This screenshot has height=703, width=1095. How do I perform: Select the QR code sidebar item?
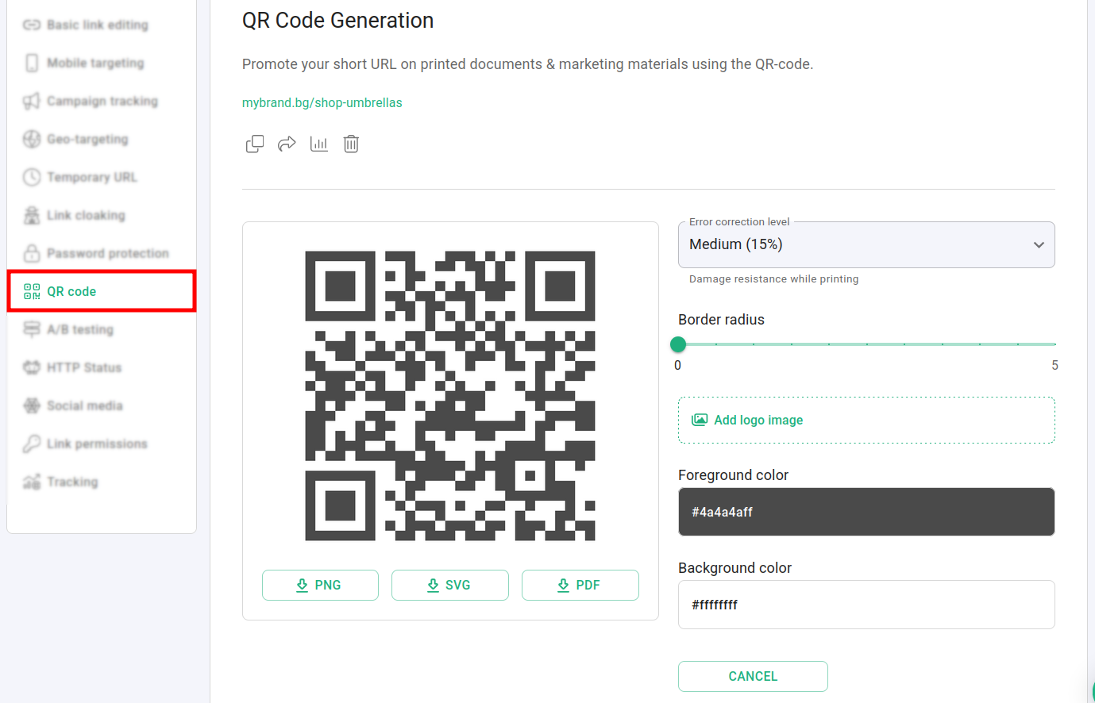[x=71, y=291]
